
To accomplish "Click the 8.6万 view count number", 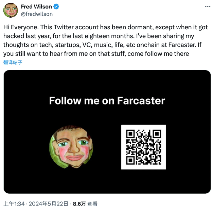I will [x=79, y=204].
